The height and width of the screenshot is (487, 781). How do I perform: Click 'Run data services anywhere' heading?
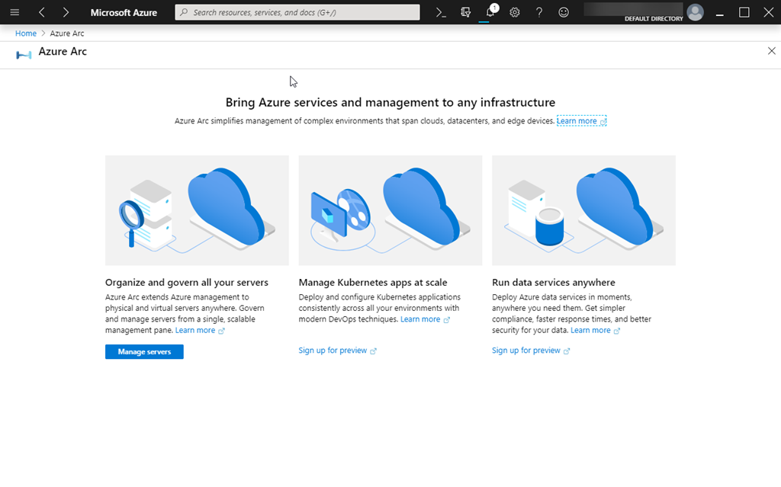554,282
